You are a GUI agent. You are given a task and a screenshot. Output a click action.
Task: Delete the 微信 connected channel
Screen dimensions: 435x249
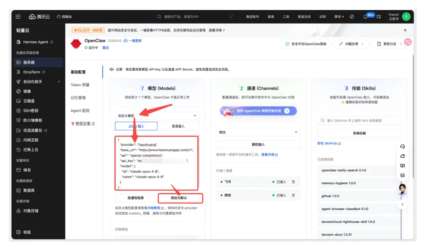click(293, 195)
